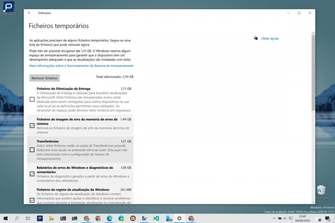This screenshot has height=223, width=335.
Task: Launch File Explorer from the taskbar
Action: tap(52, 218)
